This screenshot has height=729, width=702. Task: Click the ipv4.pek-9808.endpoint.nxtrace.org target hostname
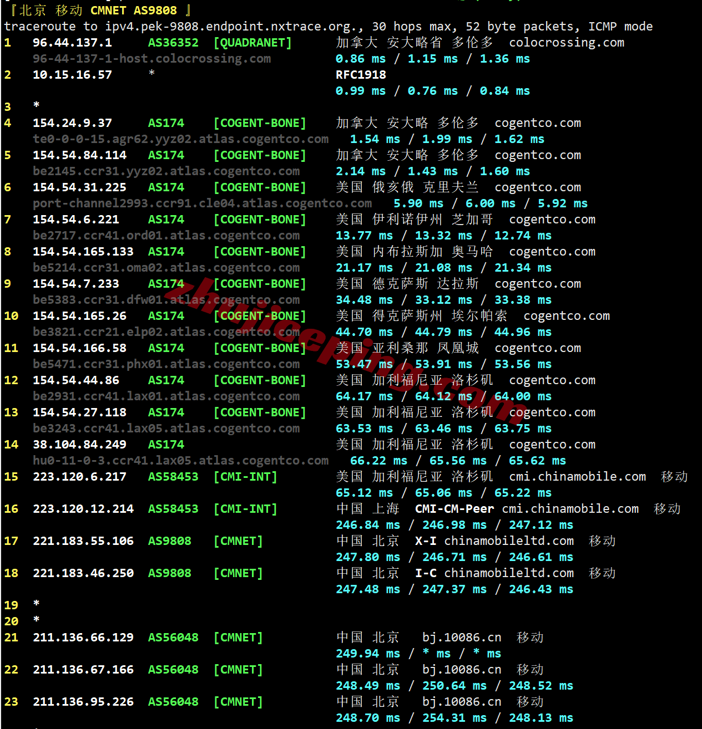[x=231, y=27]
